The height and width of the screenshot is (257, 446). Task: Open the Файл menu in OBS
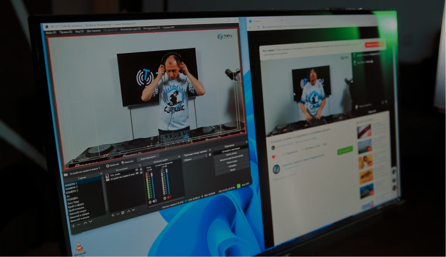pyautogui.click(x=50, y=32)
